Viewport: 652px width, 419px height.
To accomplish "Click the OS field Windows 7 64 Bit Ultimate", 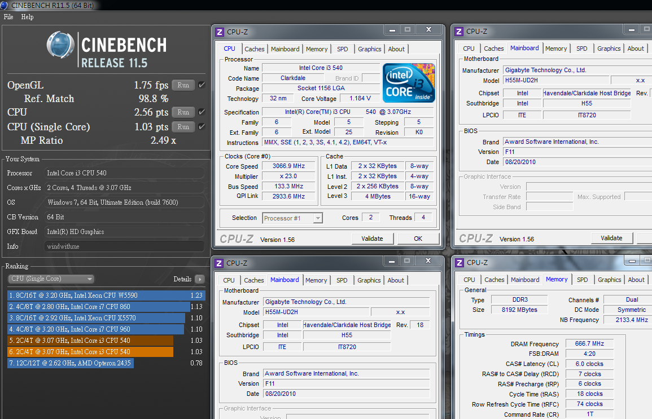I will coord(124,202).
